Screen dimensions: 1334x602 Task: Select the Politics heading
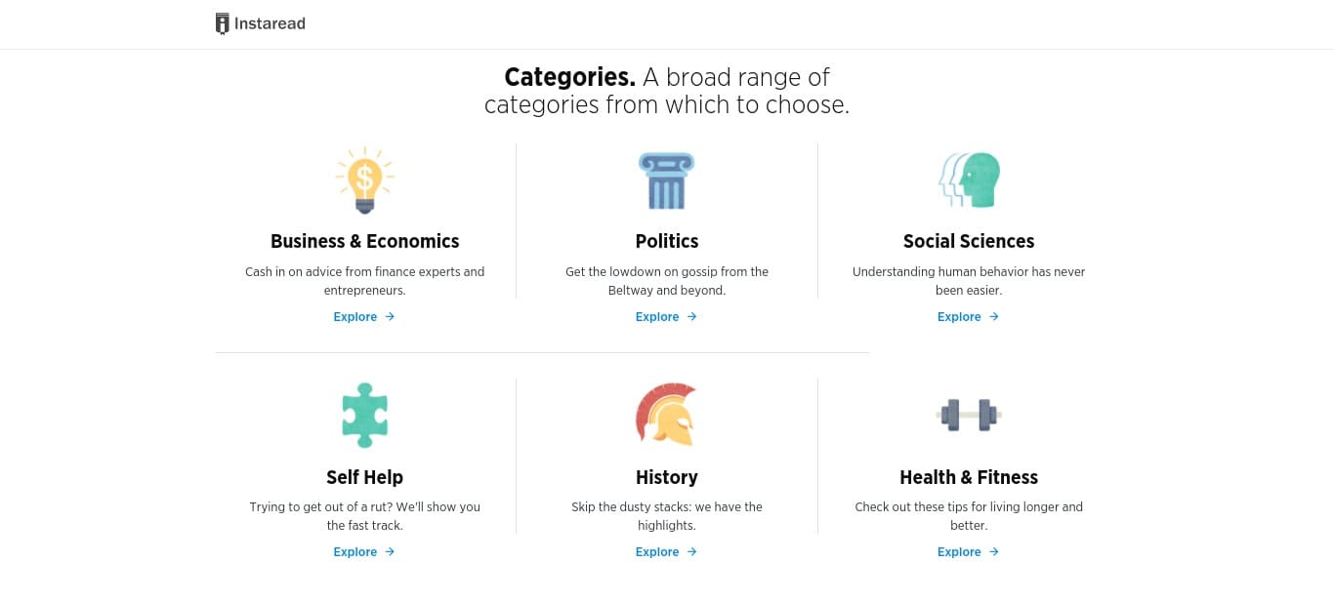pos(667,241)
